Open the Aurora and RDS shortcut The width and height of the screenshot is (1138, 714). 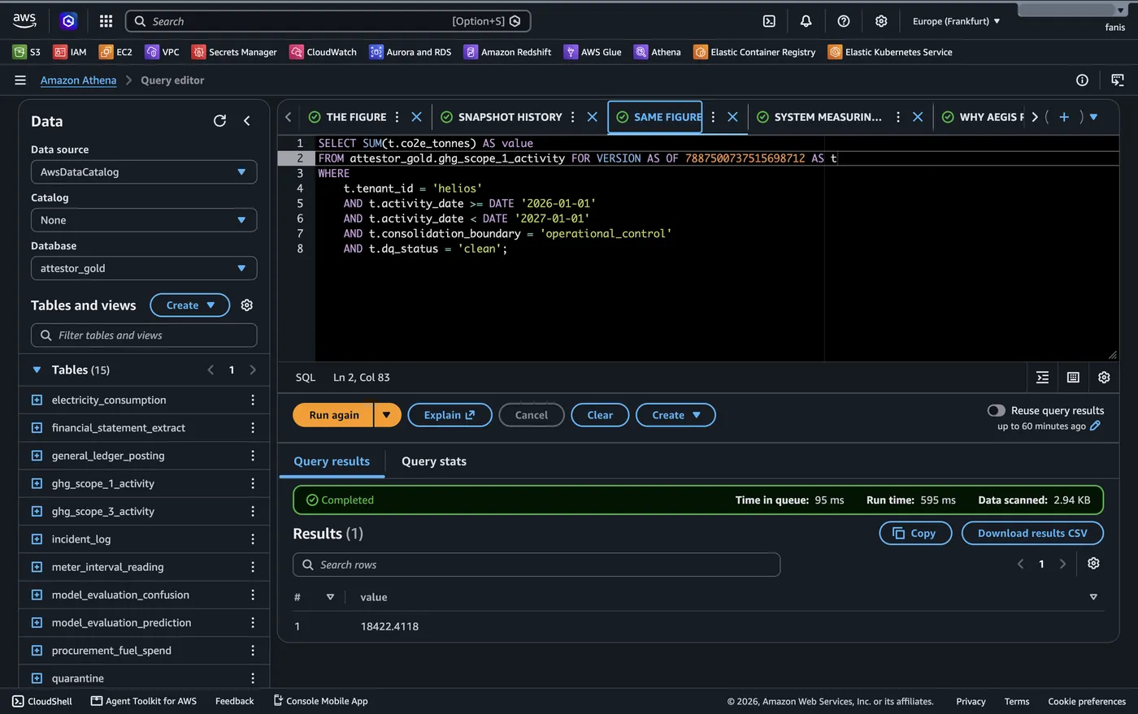410,52
